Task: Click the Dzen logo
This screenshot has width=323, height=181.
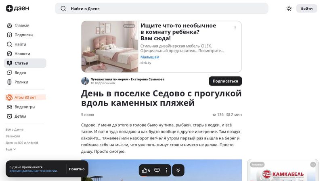Action: [17, 8]
